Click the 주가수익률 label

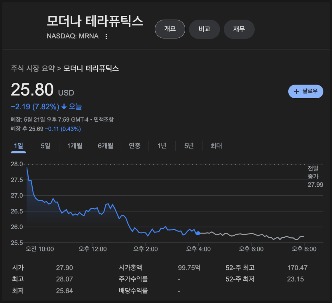[x=133, y=279]
